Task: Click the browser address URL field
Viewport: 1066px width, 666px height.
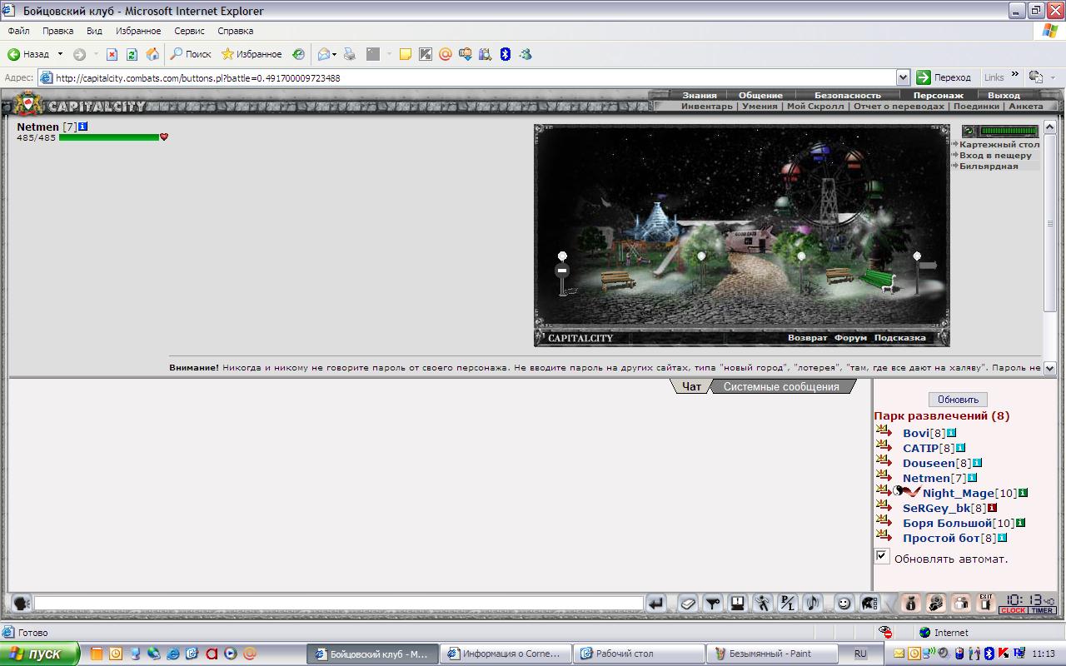Action: click(x=475, y=77)
